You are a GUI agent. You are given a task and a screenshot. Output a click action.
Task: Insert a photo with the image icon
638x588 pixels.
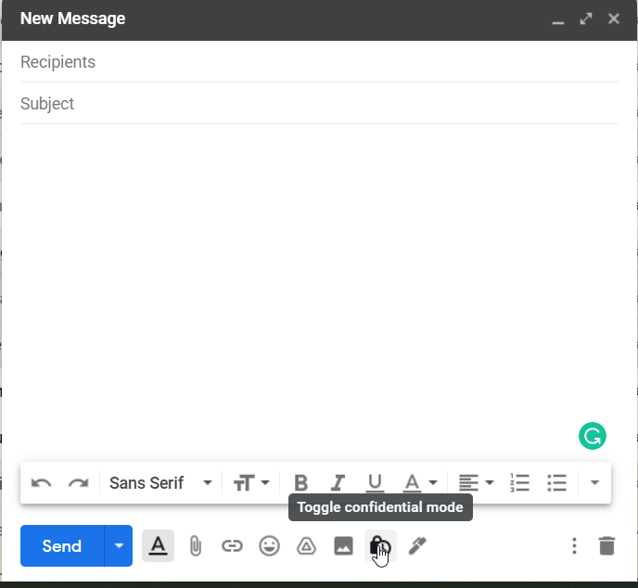coord(343,545)
